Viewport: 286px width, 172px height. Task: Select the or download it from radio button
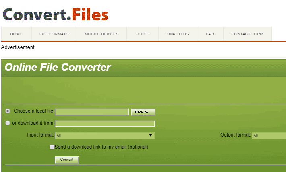8,123
